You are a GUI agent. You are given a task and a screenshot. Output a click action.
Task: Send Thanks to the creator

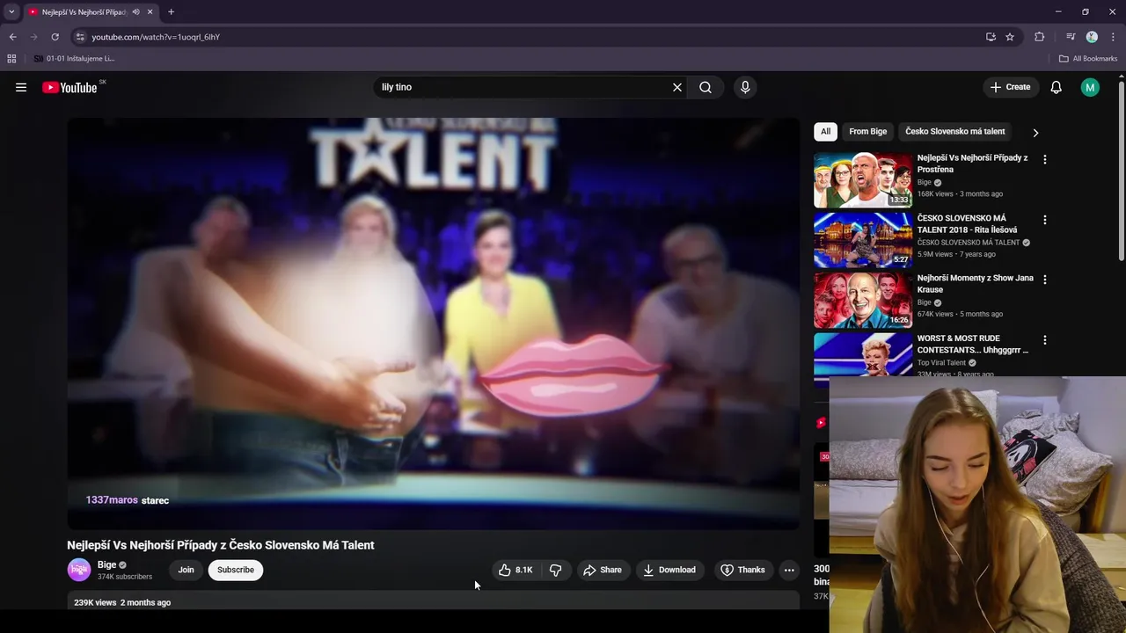(x=742, y=570)
